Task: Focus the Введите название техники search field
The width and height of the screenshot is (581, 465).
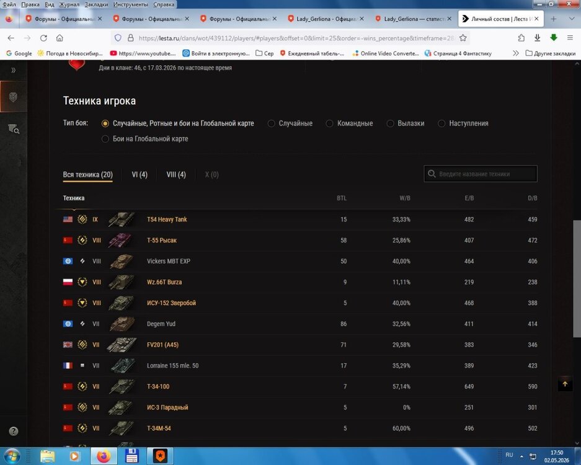Action: [480, 174]
